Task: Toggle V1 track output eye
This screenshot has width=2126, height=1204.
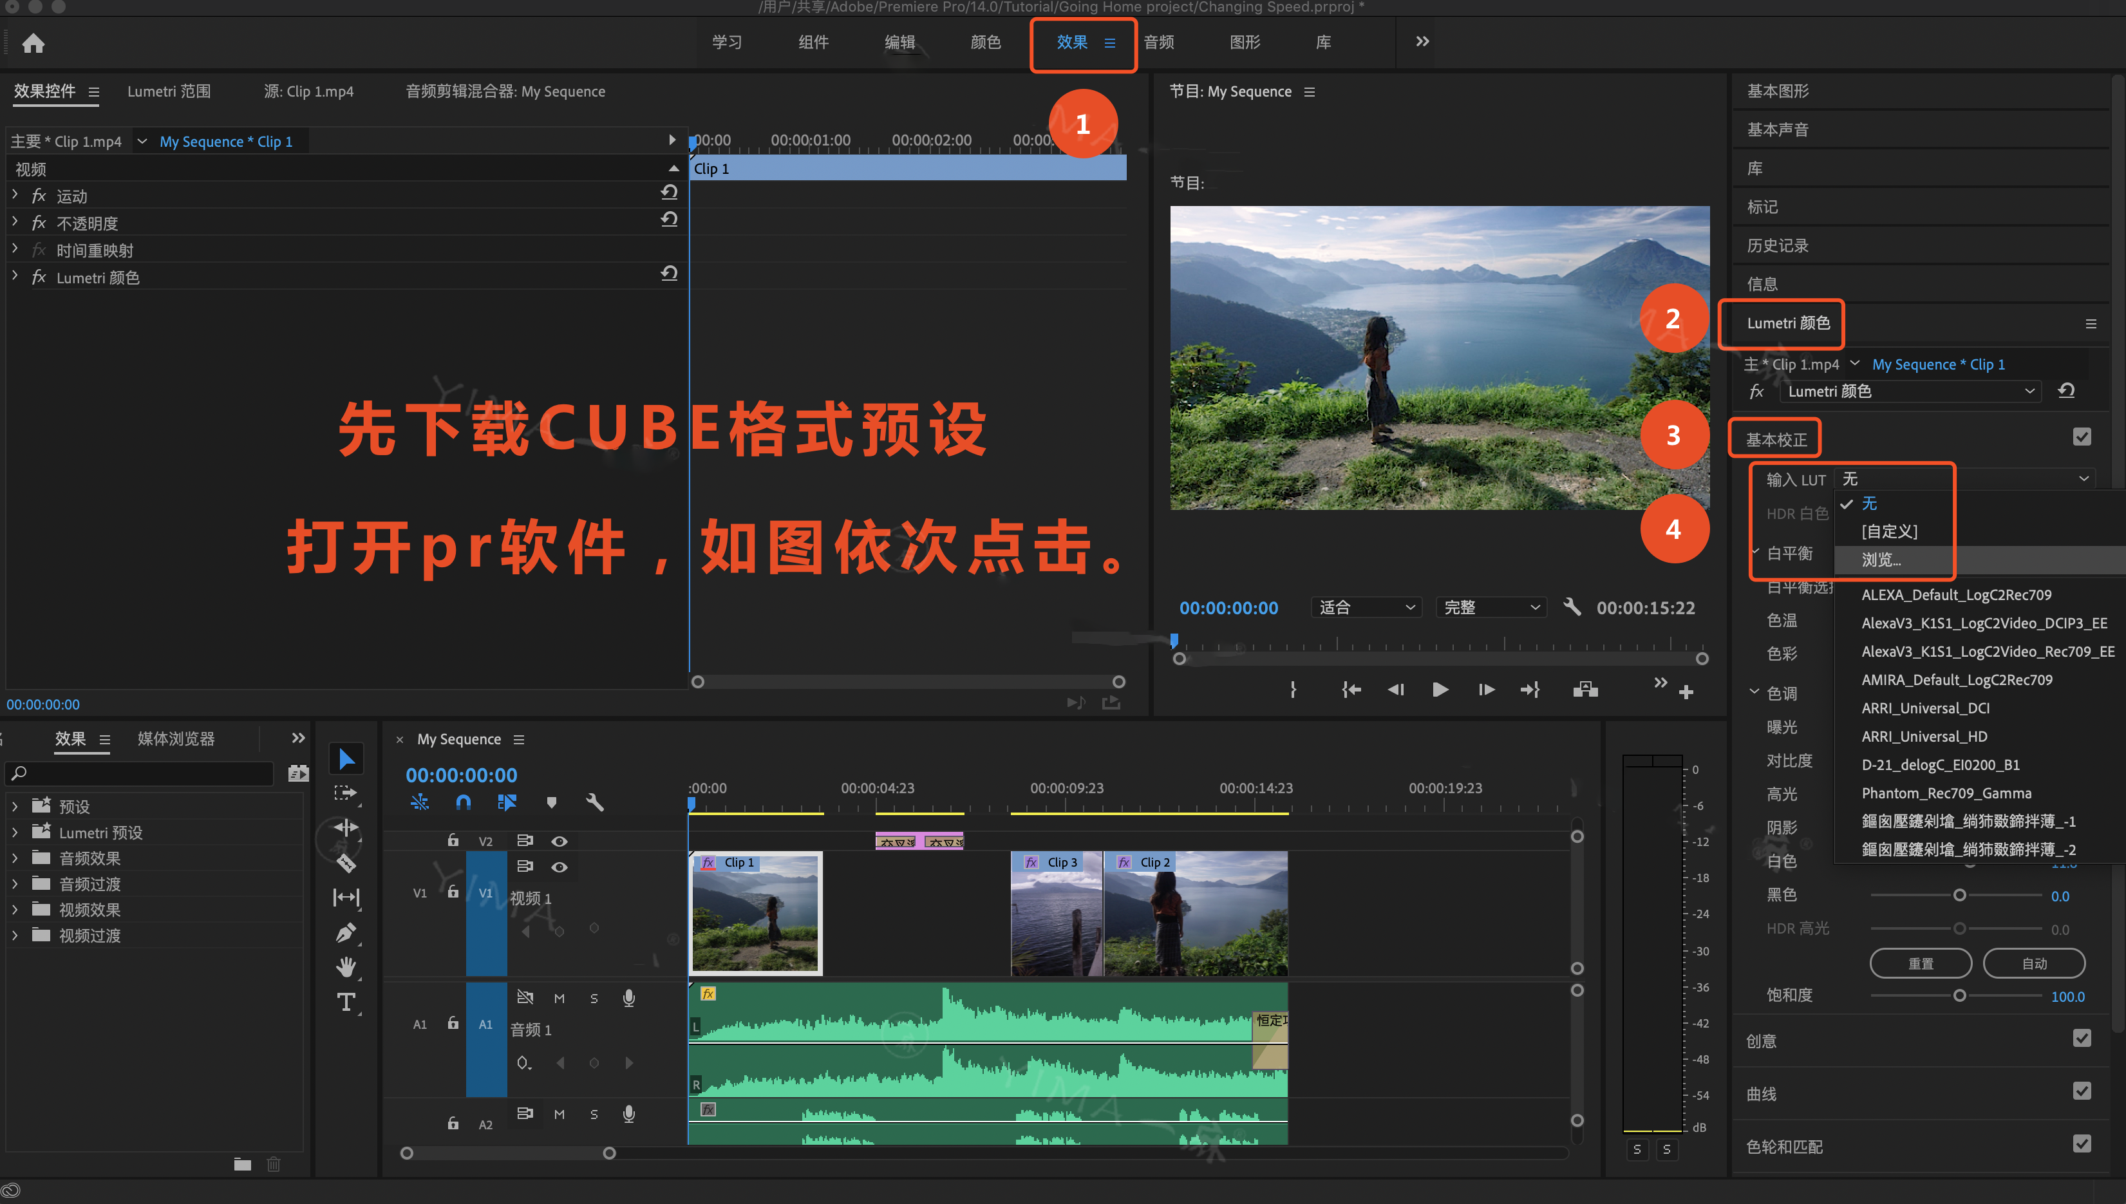Action: 559,867
